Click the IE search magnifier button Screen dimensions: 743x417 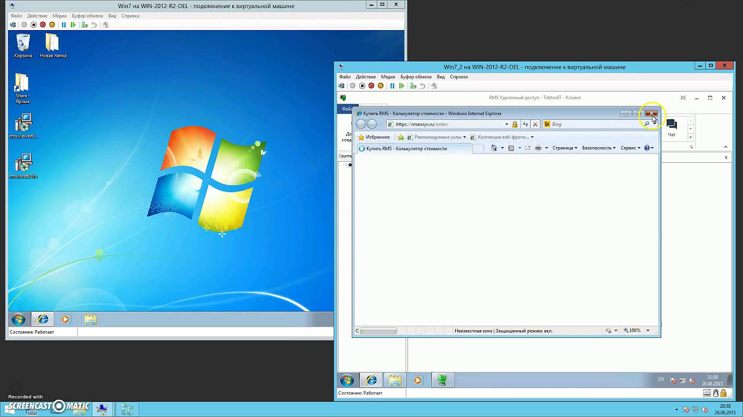coord(647,124)
